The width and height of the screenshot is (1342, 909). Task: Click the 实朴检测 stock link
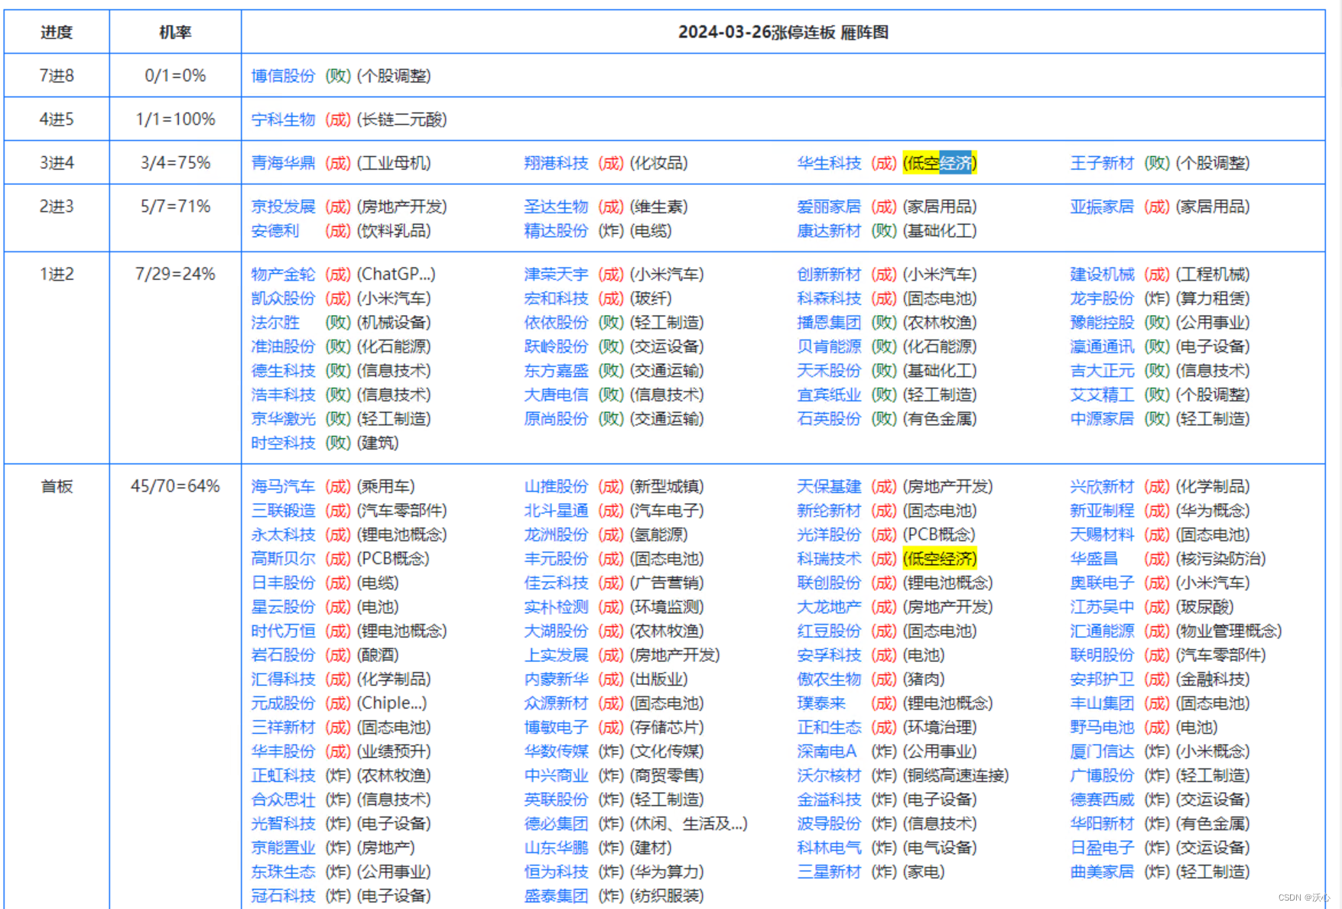(556, 607)
